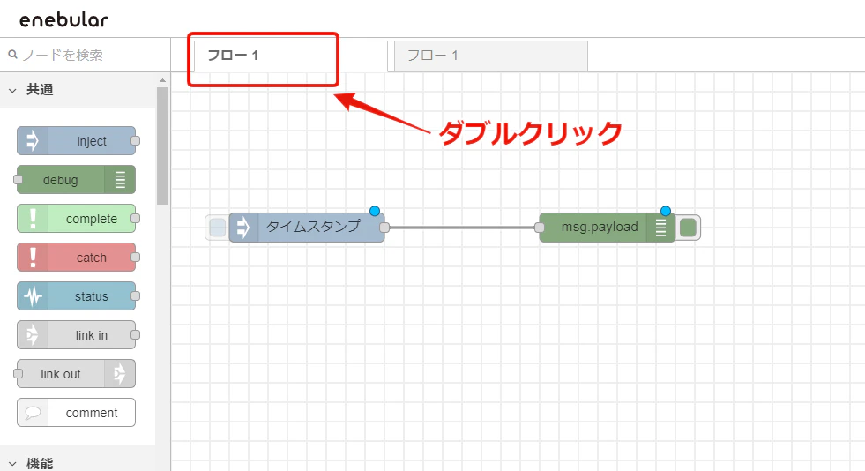Click the wire between タイムスタンプ and msg.payload
This screenshot has width=865, height=471.
pos(462,228)
